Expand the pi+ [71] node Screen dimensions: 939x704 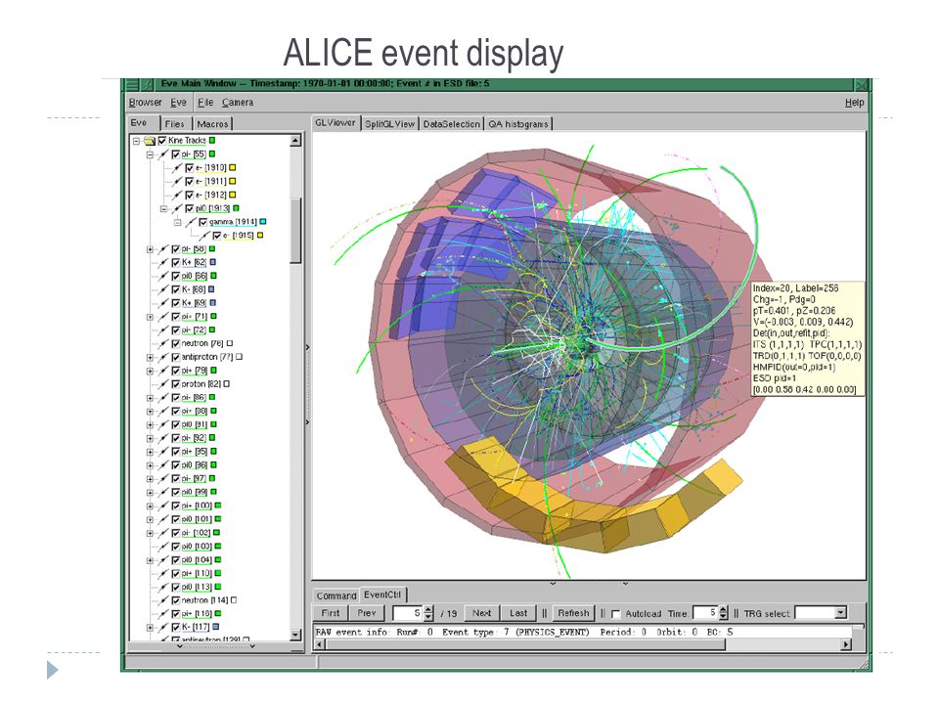(150, 317)
